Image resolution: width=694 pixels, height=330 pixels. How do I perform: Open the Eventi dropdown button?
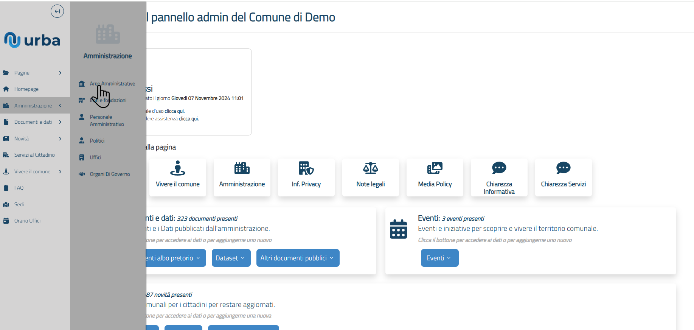[x=439, y=258]
